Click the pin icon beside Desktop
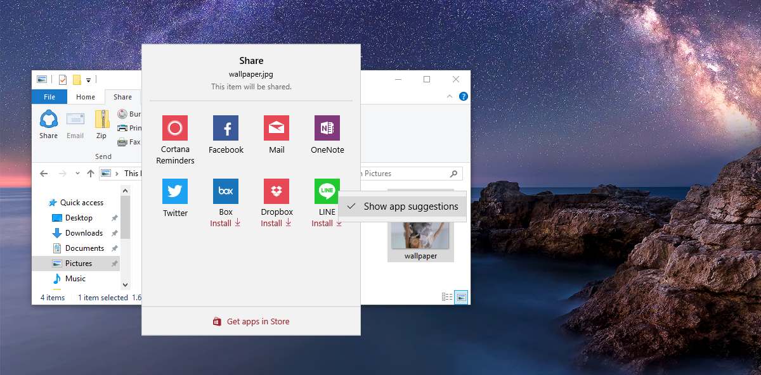This screenshot has height=375, width=761. tap(114, 218)
